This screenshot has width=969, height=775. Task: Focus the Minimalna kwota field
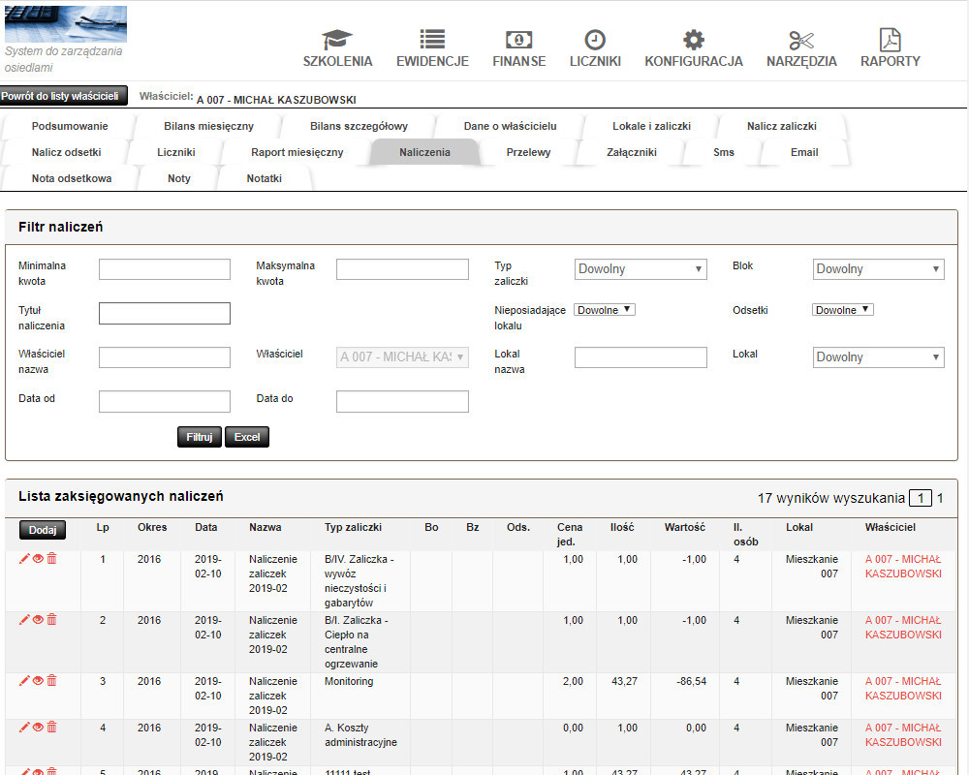[165, 269]
